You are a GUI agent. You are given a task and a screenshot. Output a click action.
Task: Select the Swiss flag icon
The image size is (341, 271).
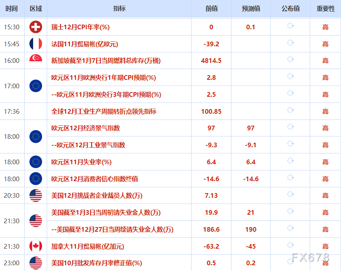click(35, 27)
